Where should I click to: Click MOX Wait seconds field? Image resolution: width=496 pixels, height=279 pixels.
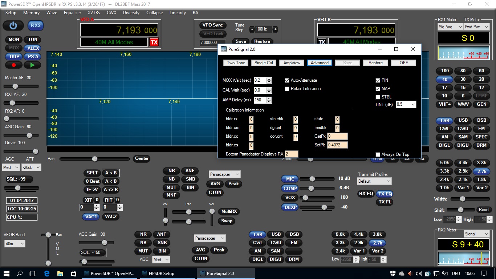click(260, 80)
